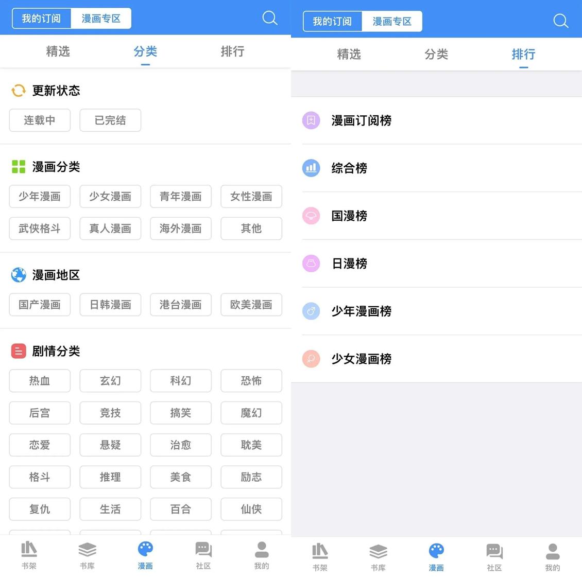Select the 已完结 completed status filter
Screen dimensions: 582x578
click(x=110, y=120)
